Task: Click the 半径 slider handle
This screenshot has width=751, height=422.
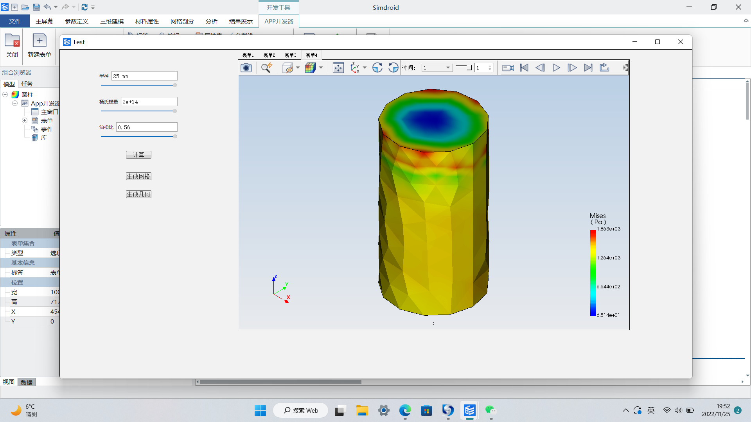Action: [x=175, y=85]
